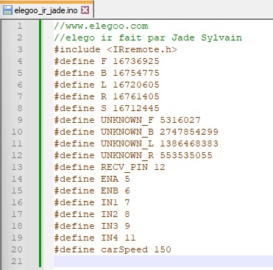
Task: Click the line '#define R 16761405'
Action: pos(107,96)
